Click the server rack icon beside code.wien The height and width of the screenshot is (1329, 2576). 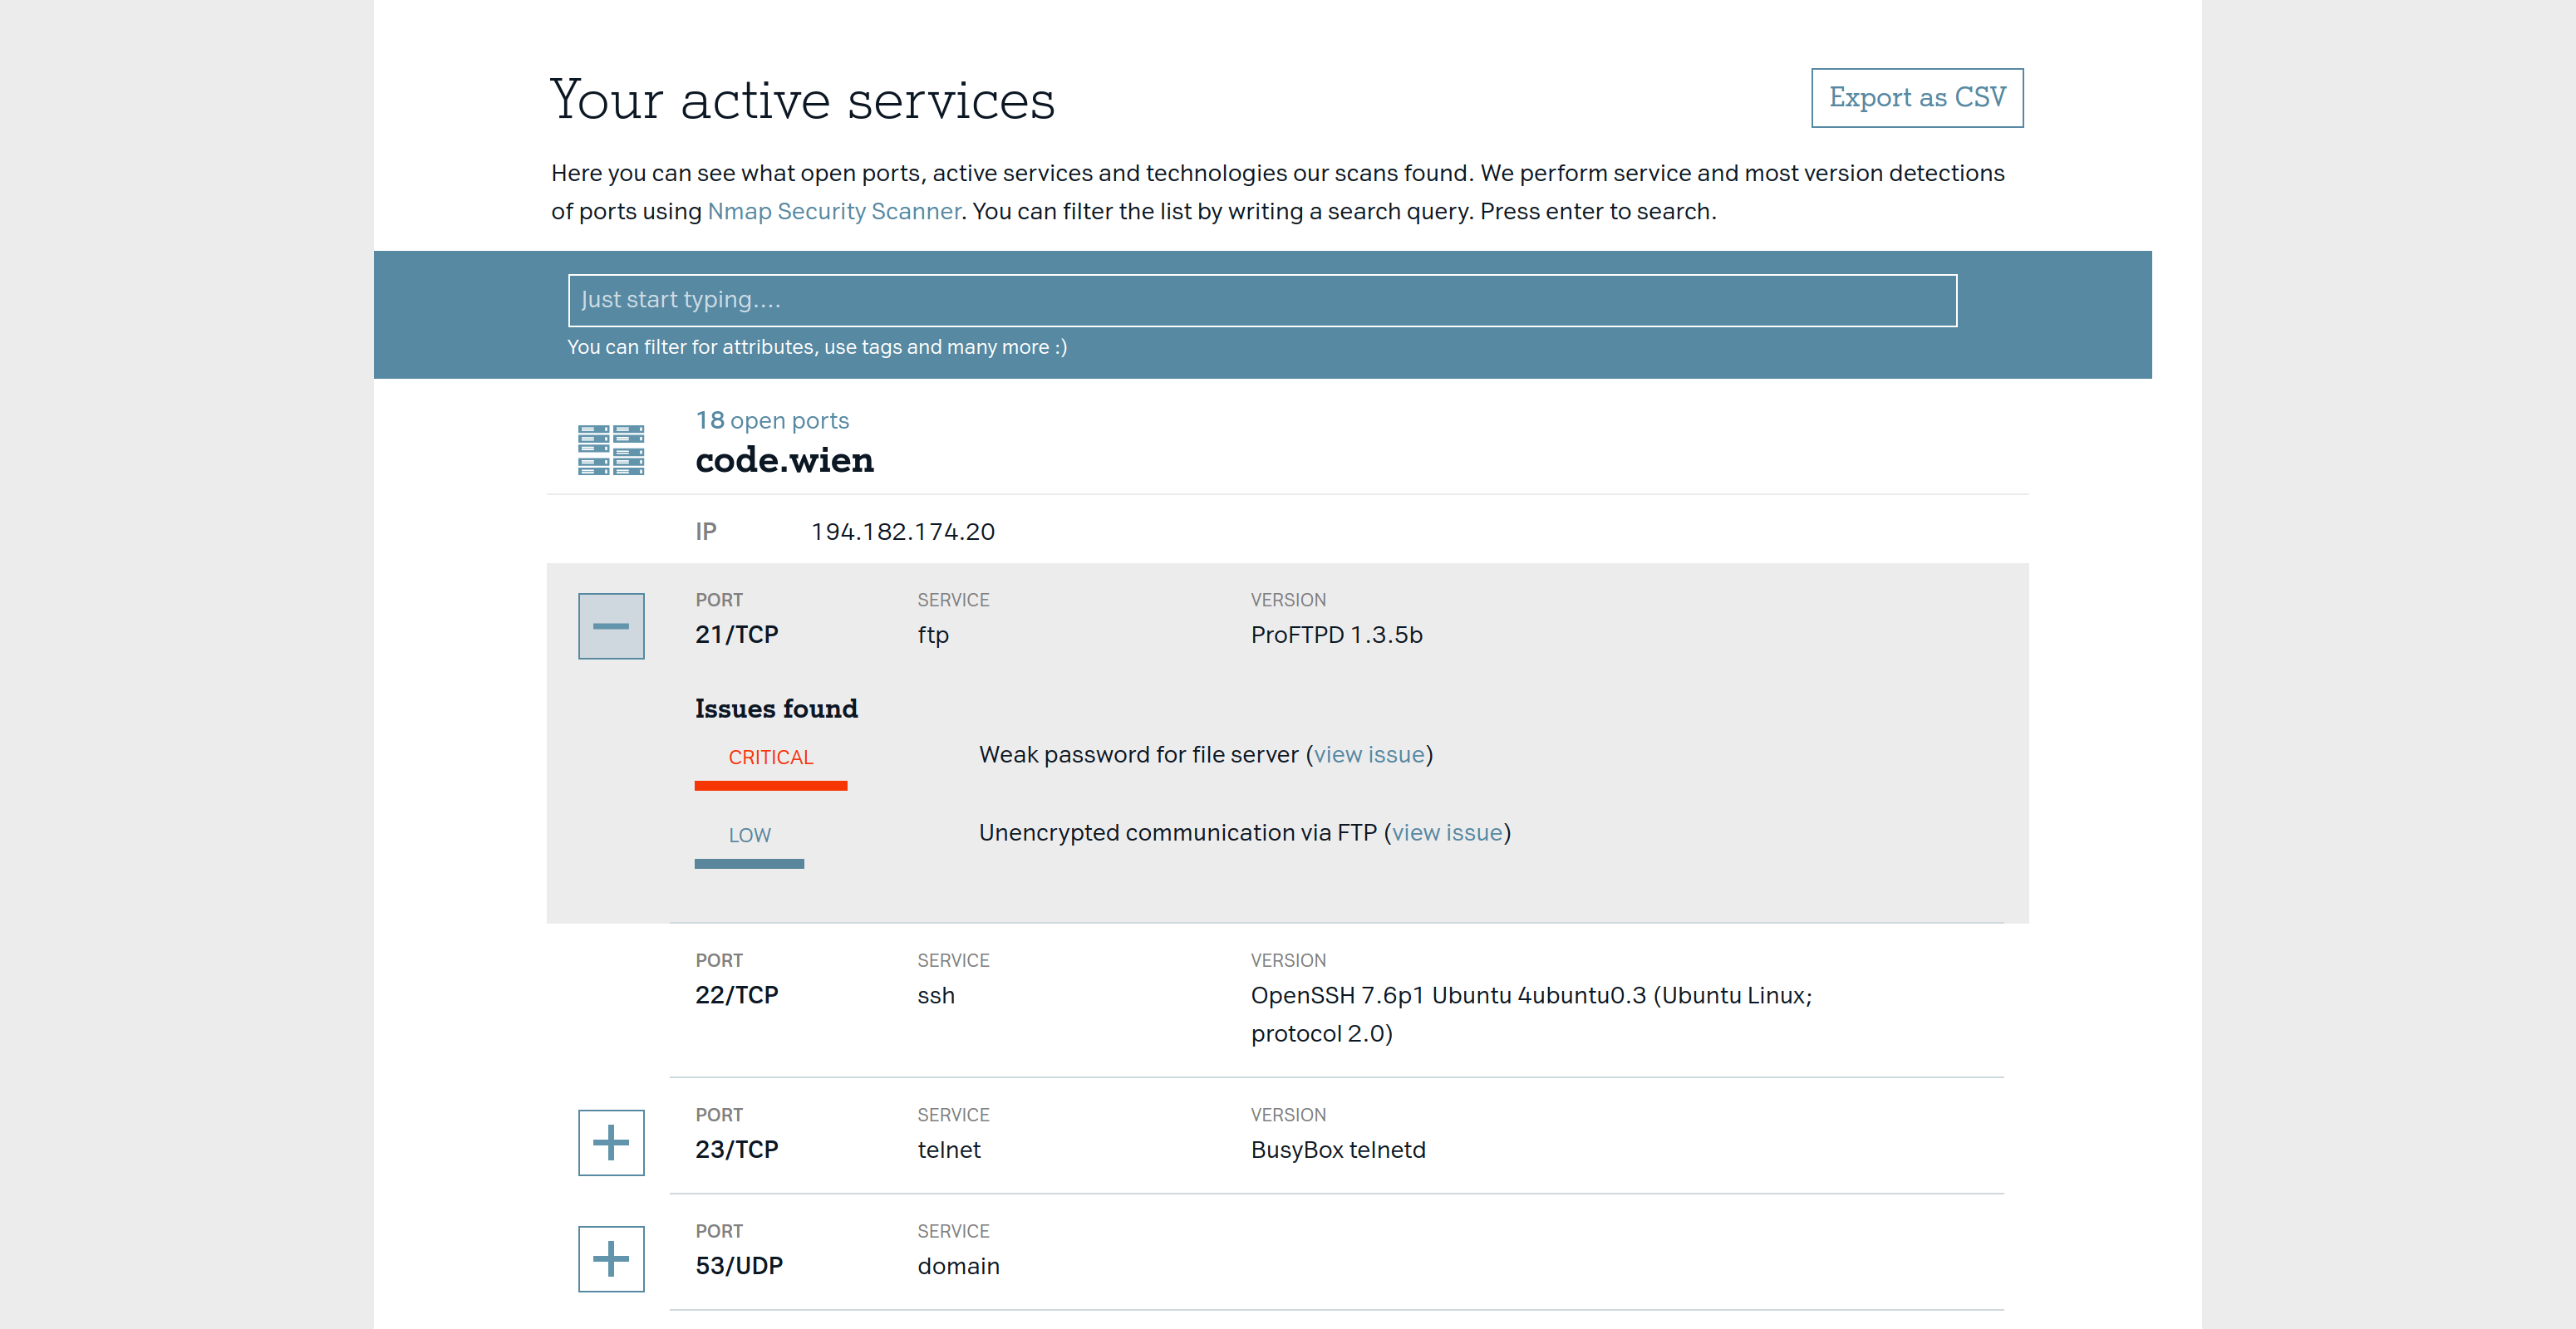(610, 449)
